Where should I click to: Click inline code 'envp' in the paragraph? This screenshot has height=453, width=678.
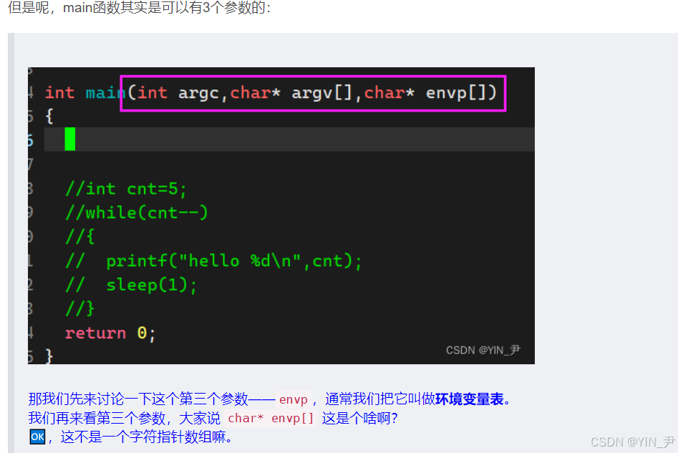tap(293, 399)
